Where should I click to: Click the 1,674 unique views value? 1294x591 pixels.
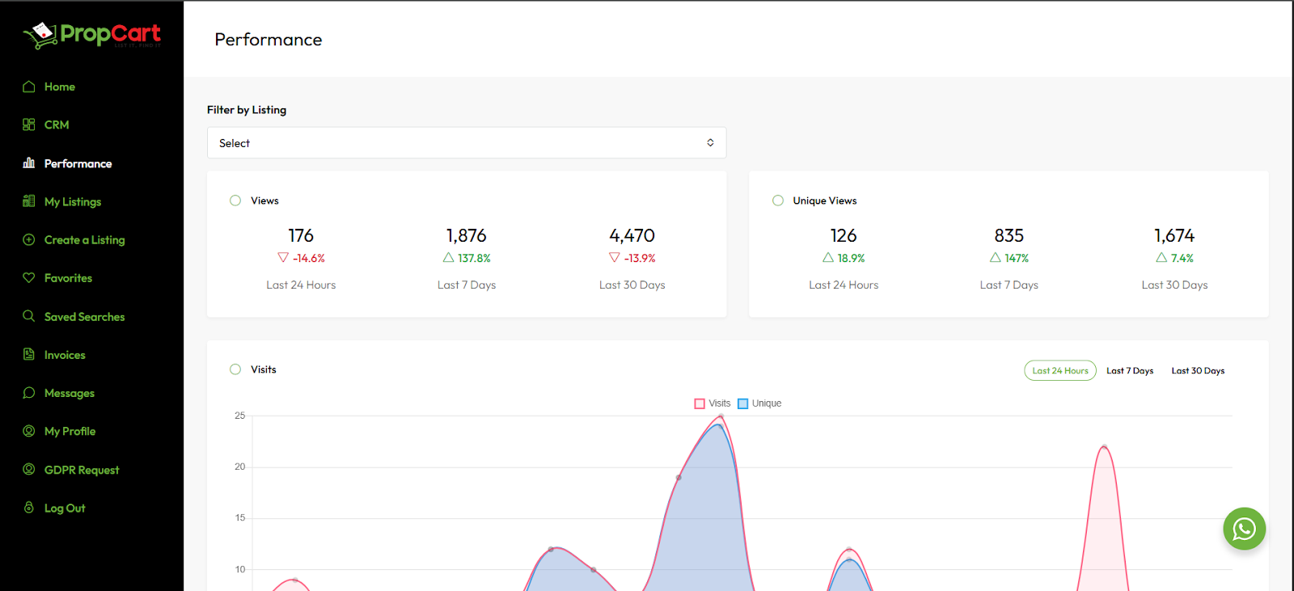pyautogui.click(x=1174, y=235)
